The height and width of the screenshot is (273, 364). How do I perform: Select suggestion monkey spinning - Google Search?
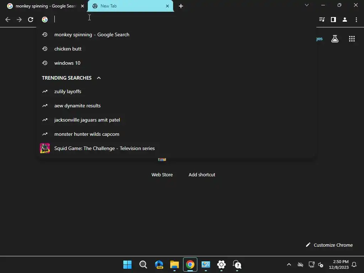[x=176, y=34]
